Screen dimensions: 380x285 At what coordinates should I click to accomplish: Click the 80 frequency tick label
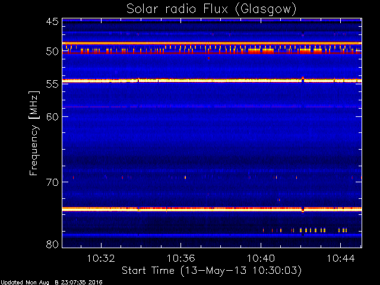point(52,244)
